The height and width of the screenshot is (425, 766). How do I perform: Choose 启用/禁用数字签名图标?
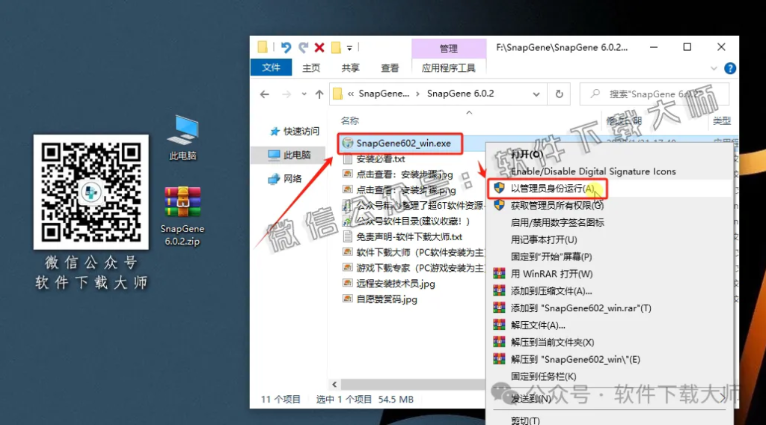point(557,223)
